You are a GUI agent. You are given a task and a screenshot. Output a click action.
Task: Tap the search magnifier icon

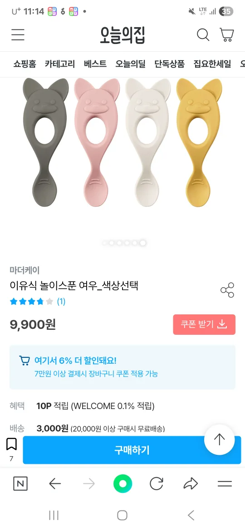203,34
